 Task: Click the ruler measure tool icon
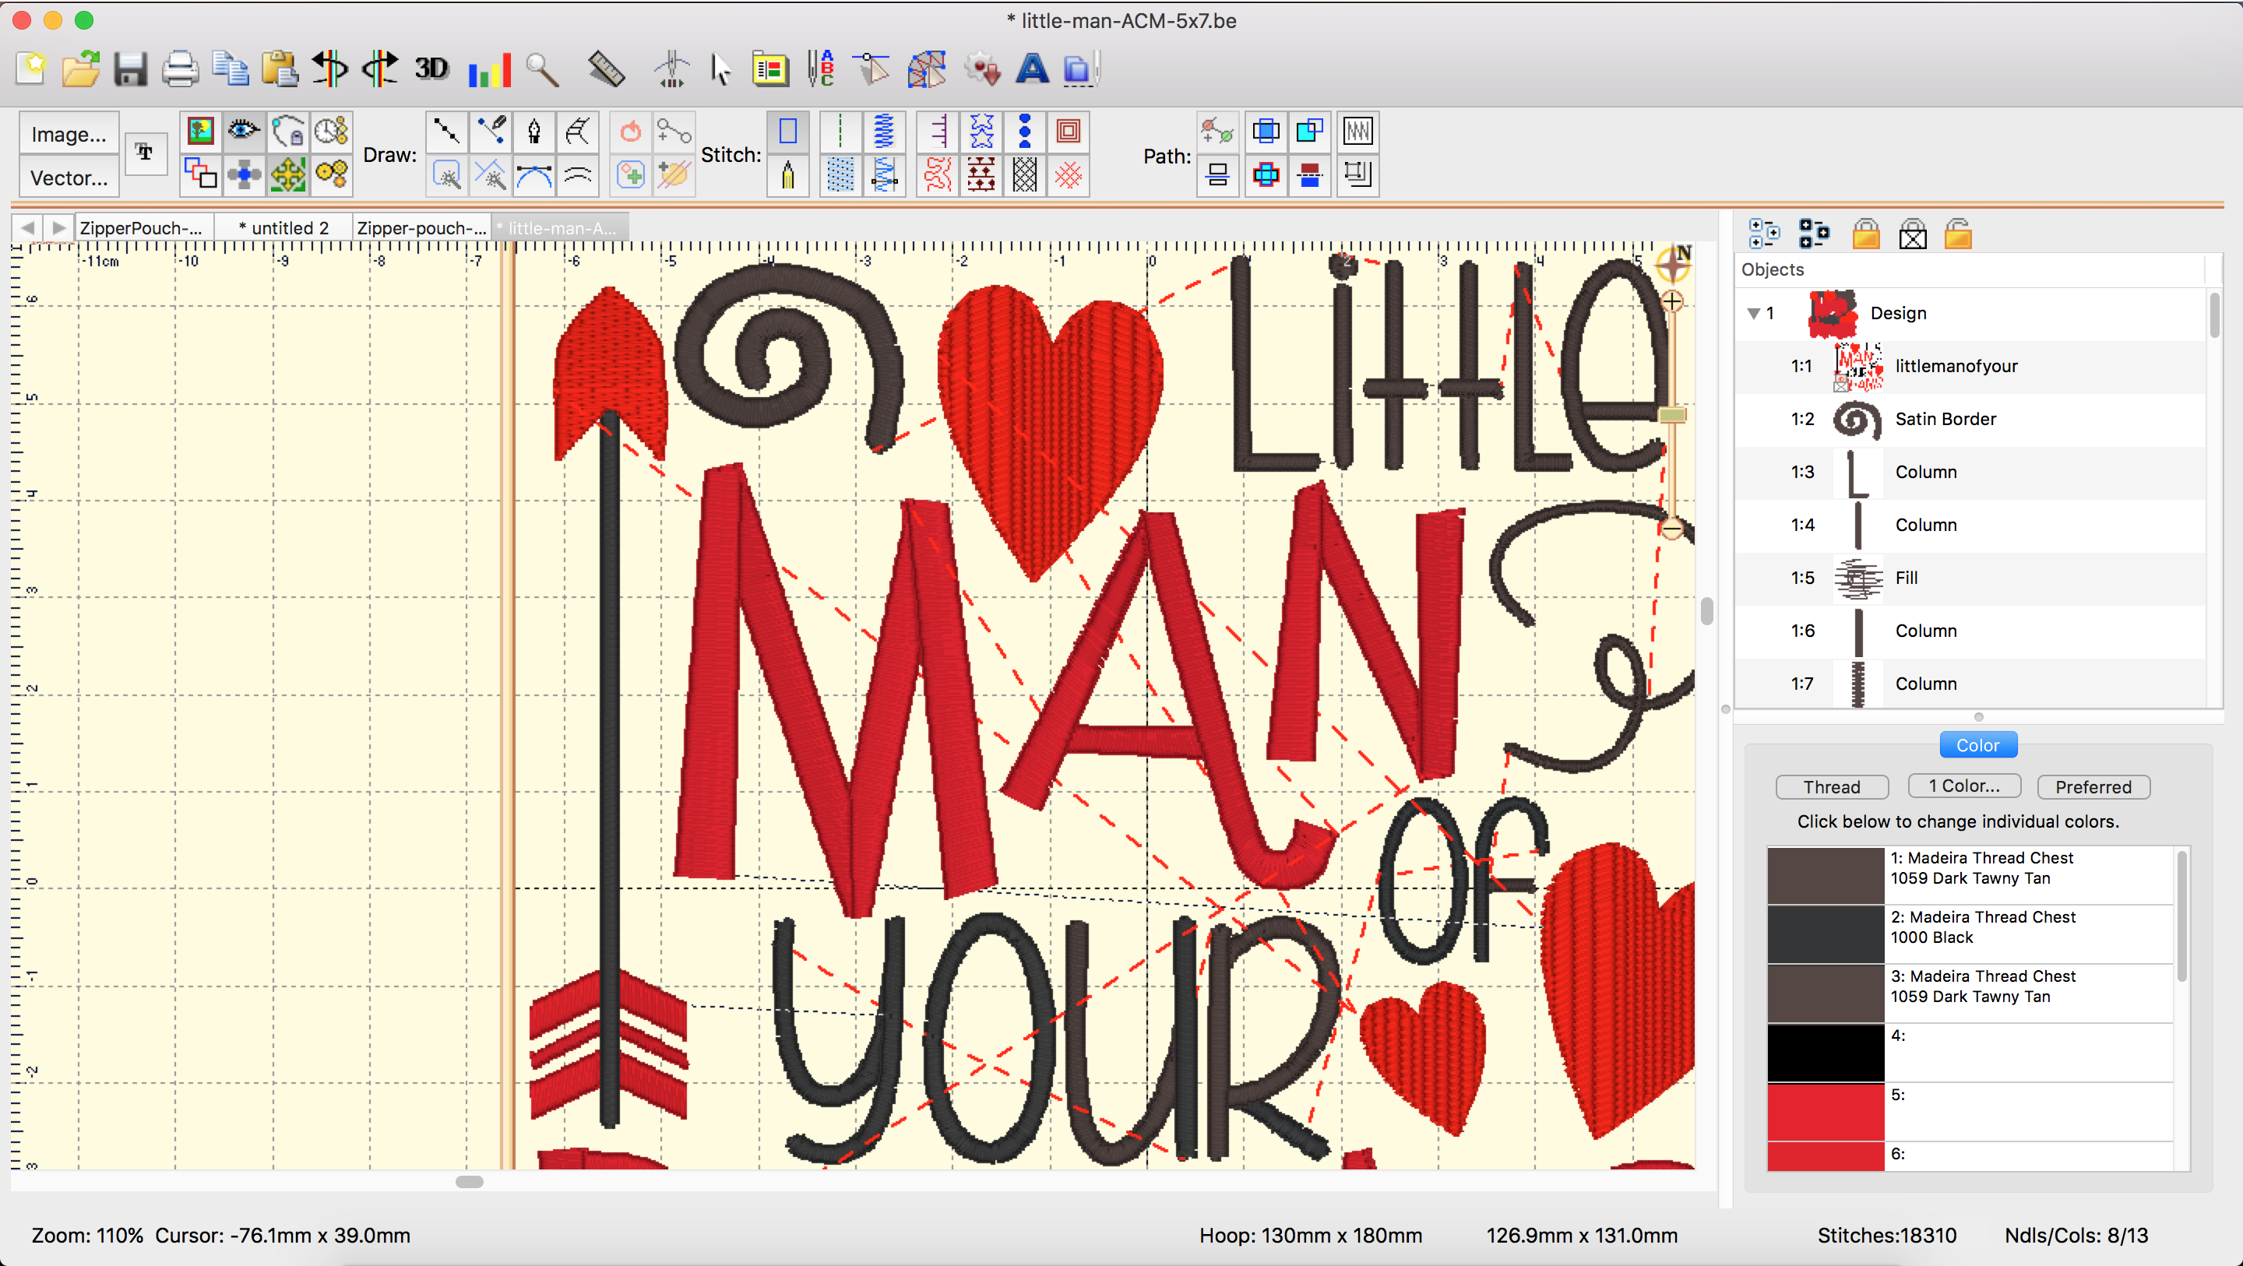pyautogui.click(x=606, y=69)
